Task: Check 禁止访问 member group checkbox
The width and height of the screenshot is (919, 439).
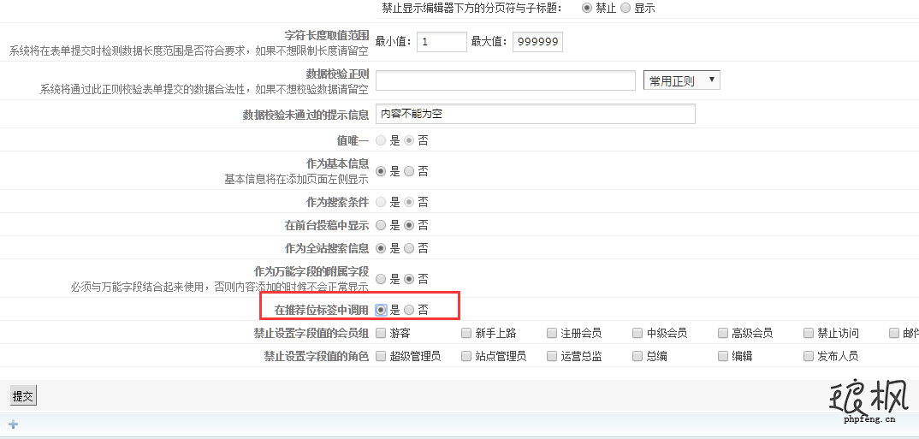Action: pos(809,333)
